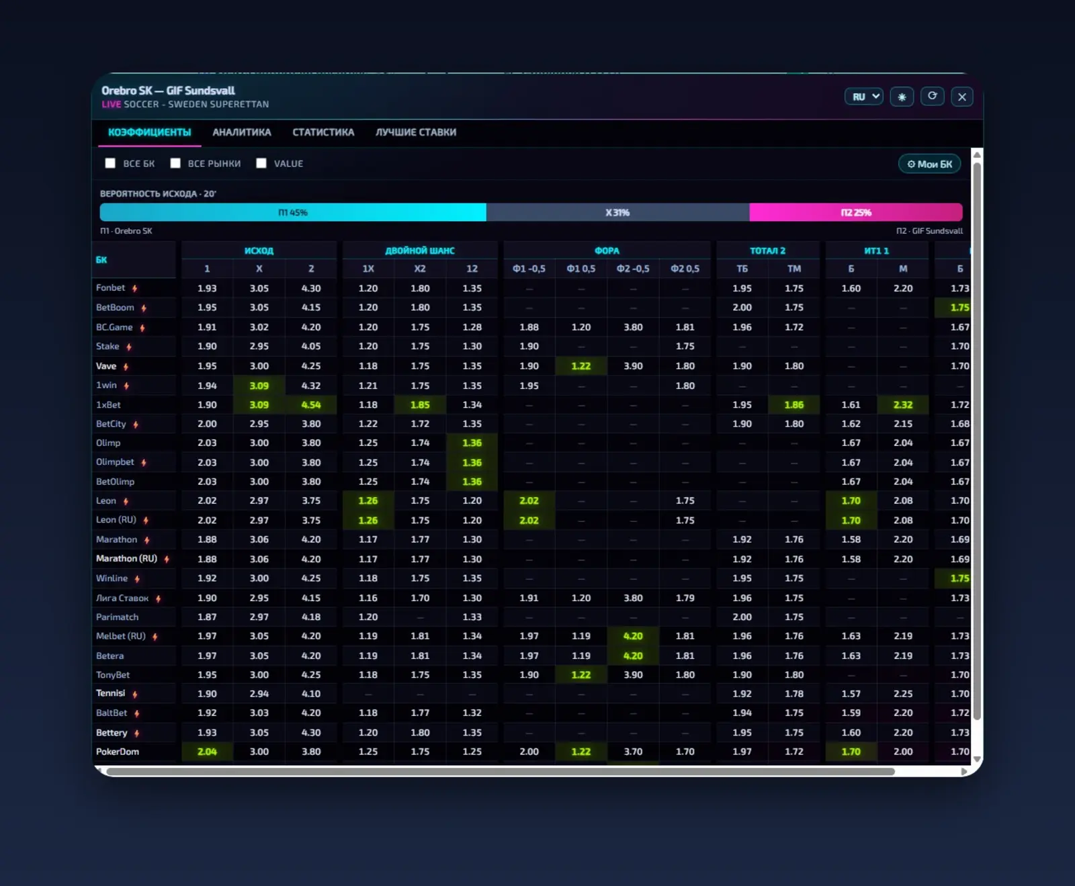
Task: Click Parimatch ТБ odds 2.00
Action: [x=742, y=617]
